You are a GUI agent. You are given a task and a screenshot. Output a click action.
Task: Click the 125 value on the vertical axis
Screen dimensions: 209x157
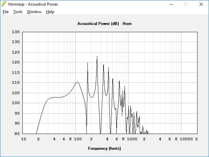point(16,52)
